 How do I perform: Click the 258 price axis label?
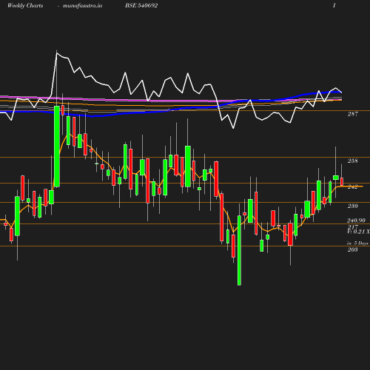click(x=352, y=161)
